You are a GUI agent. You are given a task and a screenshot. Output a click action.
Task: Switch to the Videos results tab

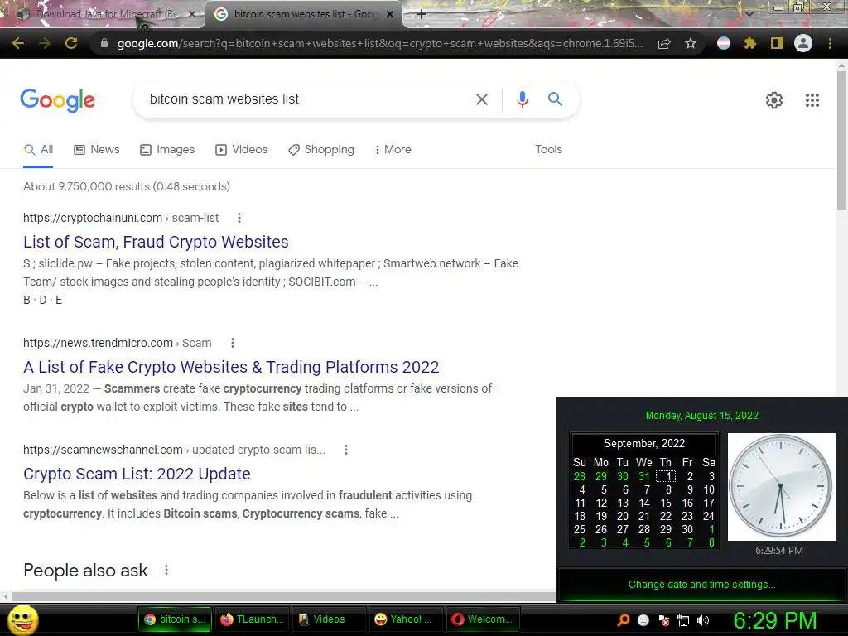point(241,150)
